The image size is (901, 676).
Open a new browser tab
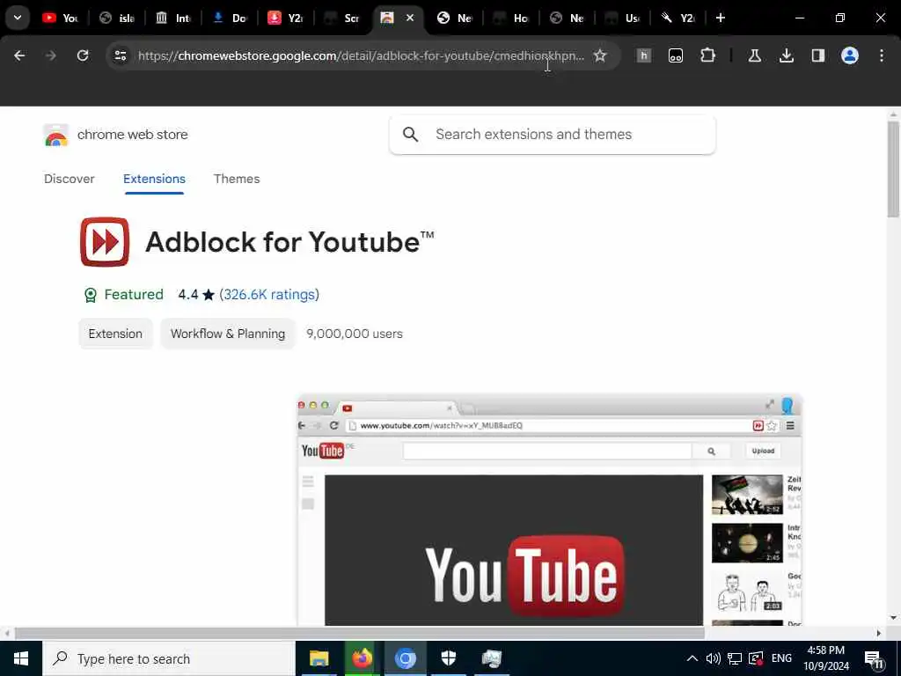pyautogui.click(x=721, y=18)
